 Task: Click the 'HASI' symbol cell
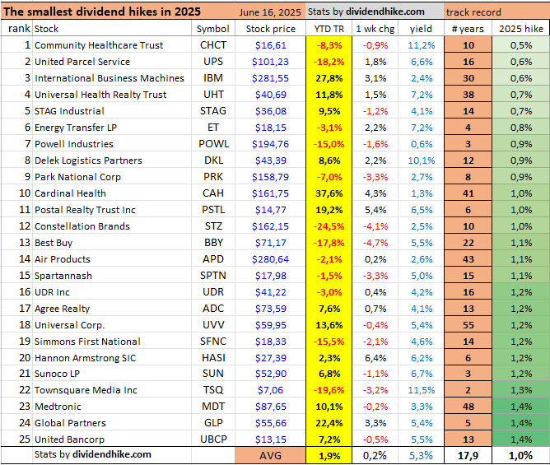(213, 358)
